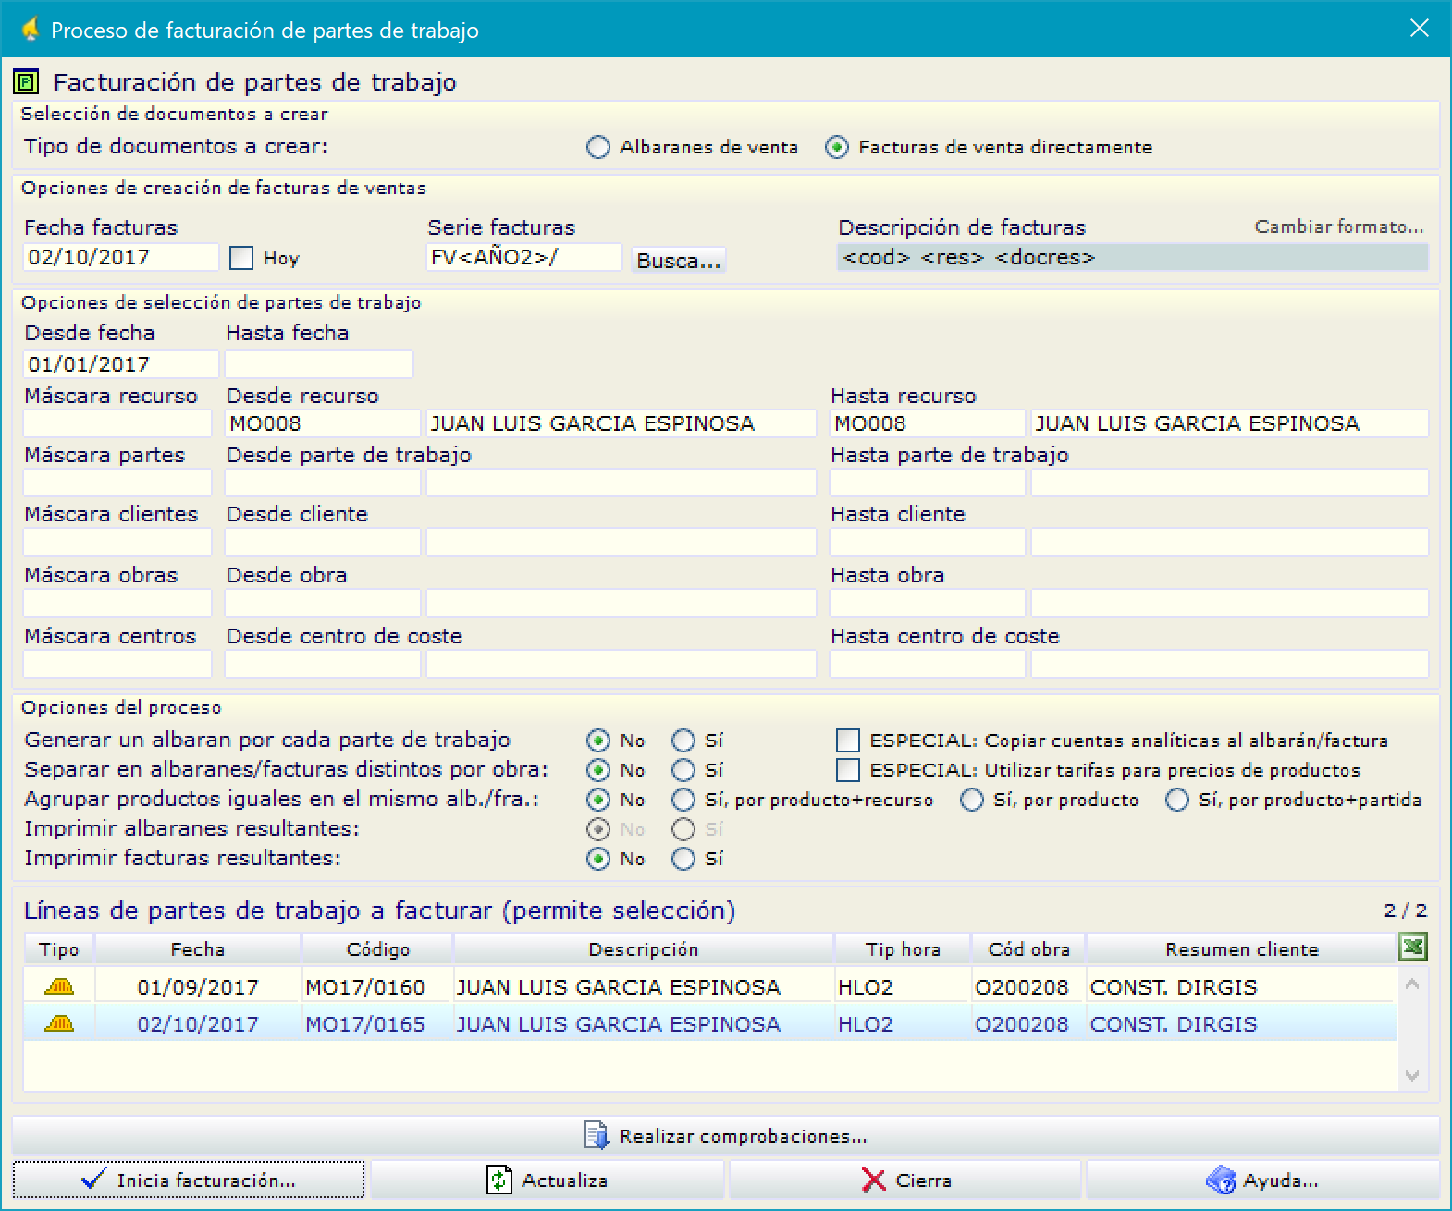Screen dimensions: 1452x1211
Task: Click the scrollbar up arrow of the table
Action: pyautogui.click(x=1411, y=985)
